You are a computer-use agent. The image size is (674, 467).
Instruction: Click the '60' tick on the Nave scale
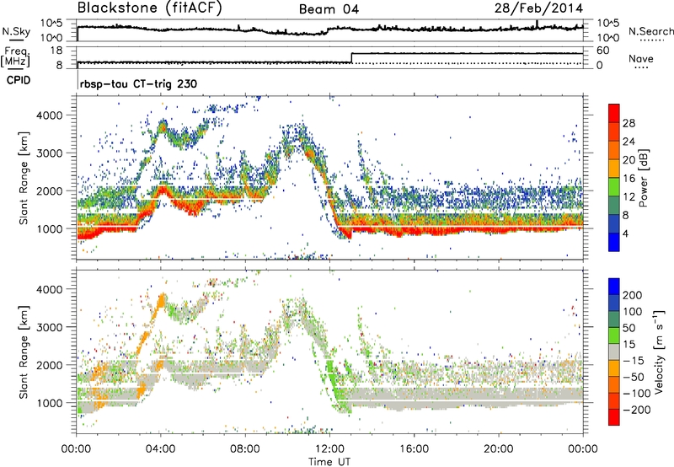[602, 51]
